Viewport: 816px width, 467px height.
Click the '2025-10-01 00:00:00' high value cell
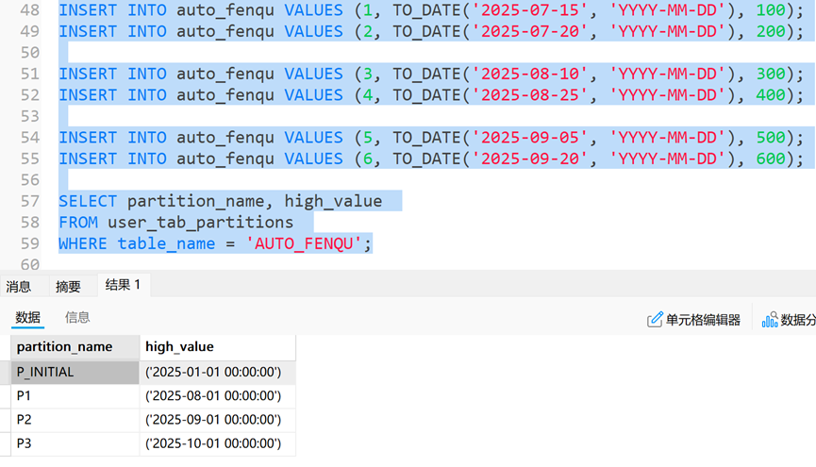pyautogui.click(x=213, y=443)
